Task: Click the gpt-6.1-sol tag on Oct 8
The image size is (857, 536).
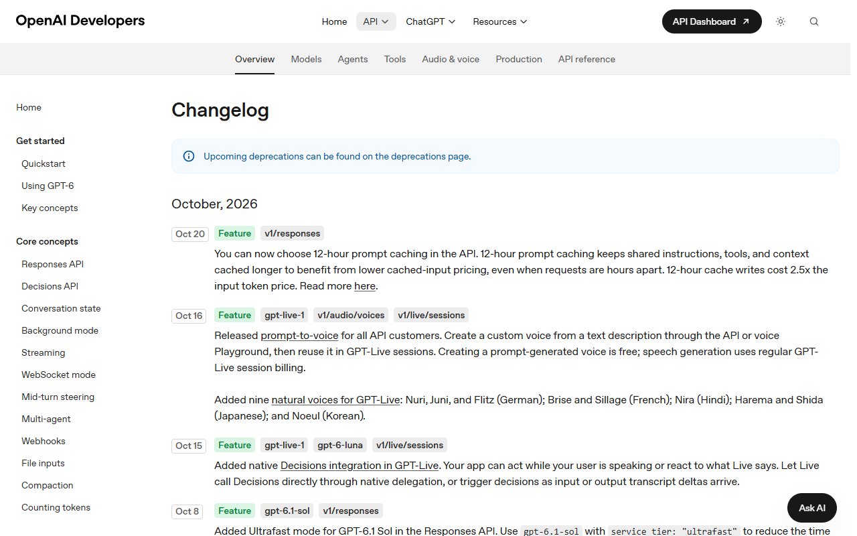Action: point(287,511)
